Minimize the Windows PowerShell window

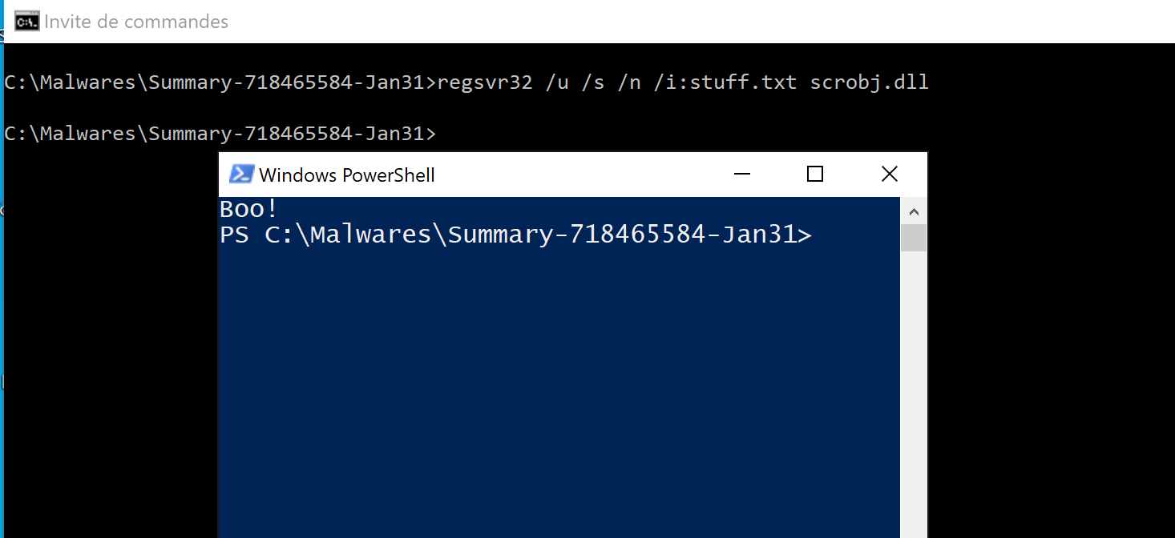pyautogui.click(x=742, y=174)
